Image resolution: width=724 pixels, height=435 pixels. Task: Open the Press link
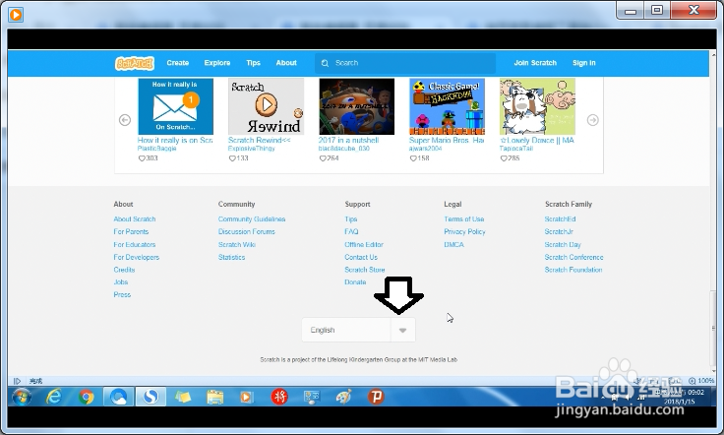[122, 294]
